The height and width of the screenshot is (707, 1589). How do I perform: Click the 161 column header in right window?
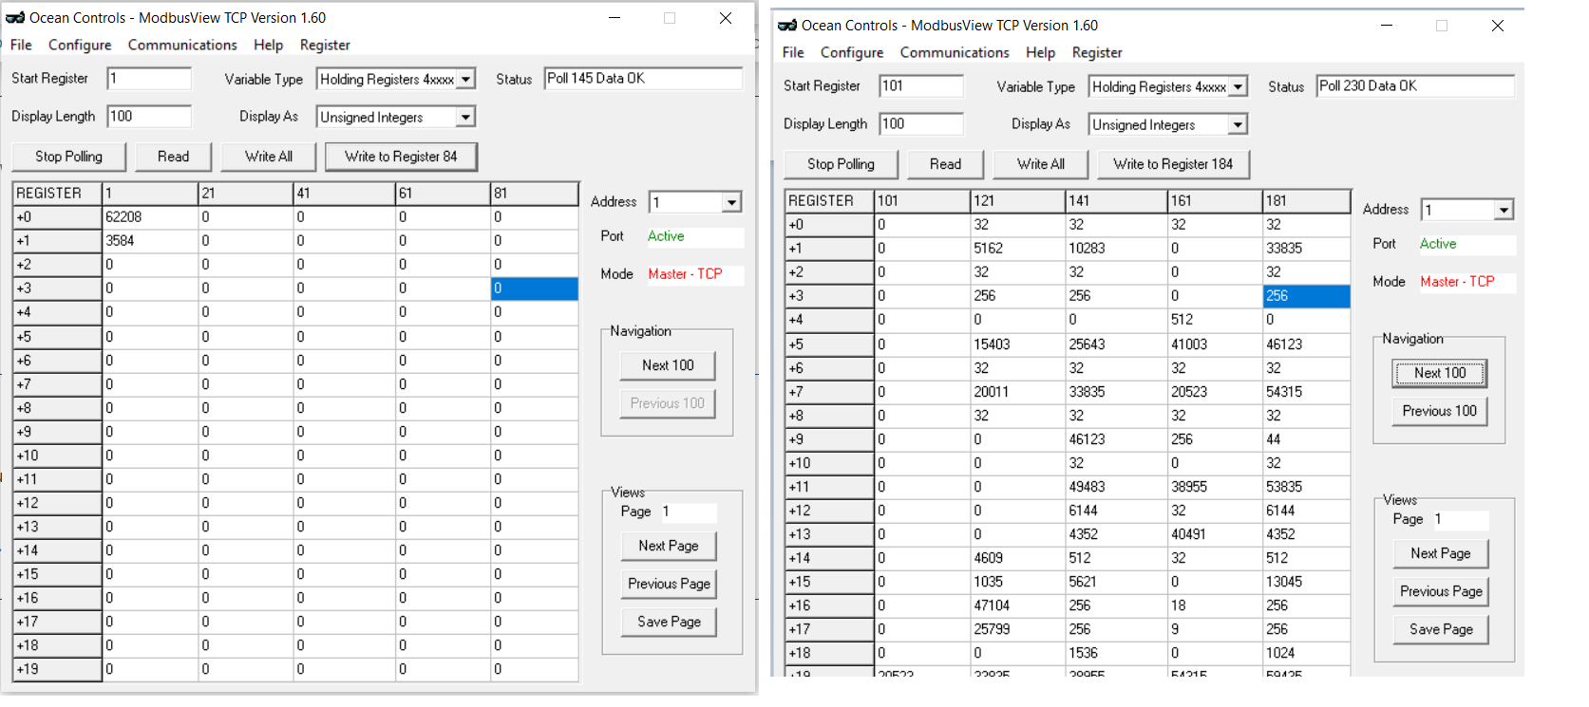tap(1216, 201)
